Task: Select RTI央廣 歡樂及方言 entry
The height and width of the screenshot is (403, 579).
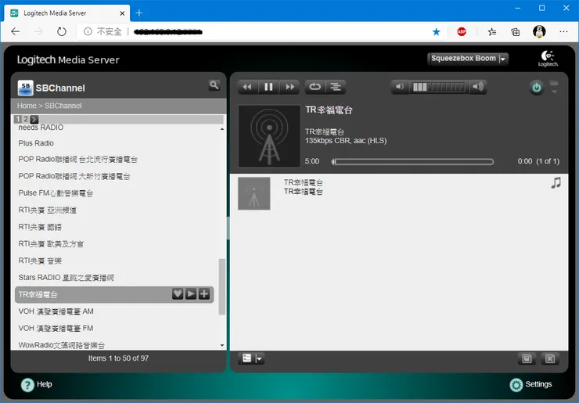Action: click(51, 244)
